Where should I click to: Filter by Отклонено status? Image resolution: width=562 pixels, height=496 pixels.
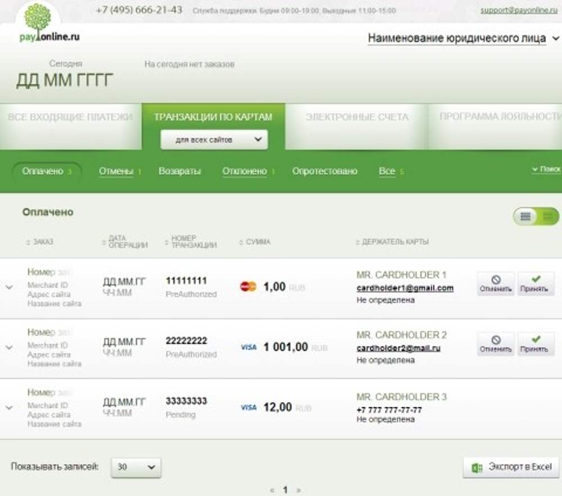[244, 171]
